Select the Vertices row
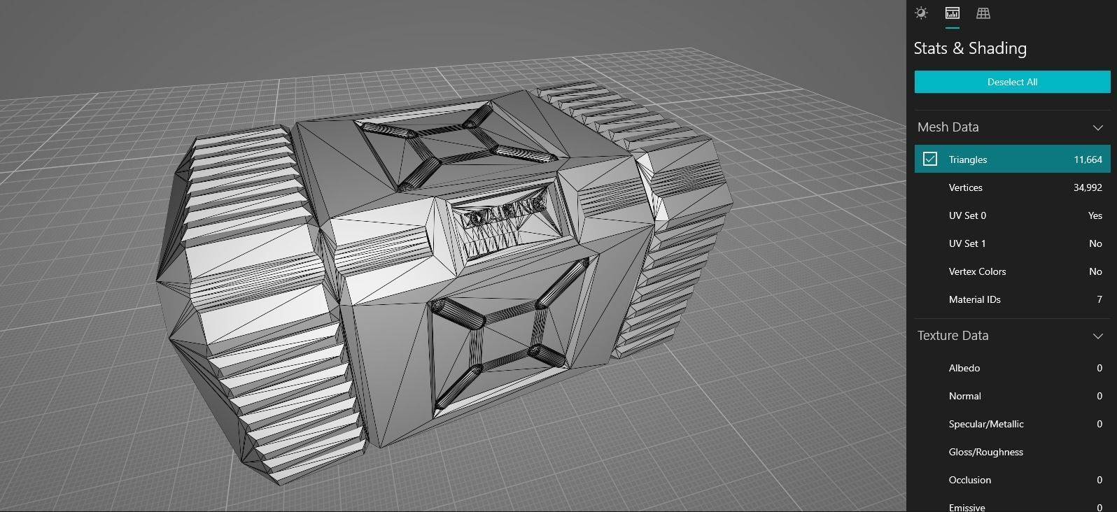Screen dimensions: 1117x512 tap(1012, 187)
